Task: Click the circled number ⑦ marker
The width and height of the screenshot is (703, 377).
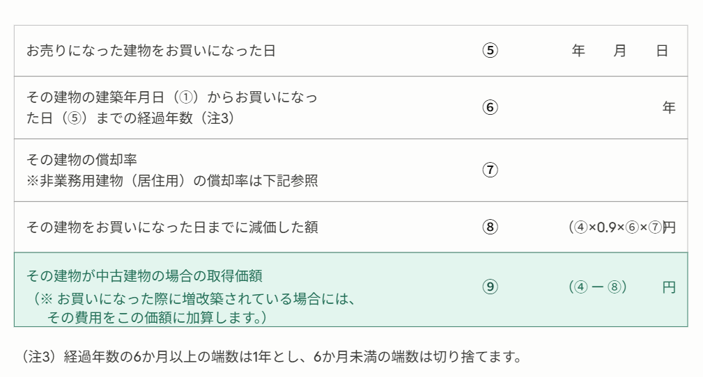Action: tap(491, 170)
